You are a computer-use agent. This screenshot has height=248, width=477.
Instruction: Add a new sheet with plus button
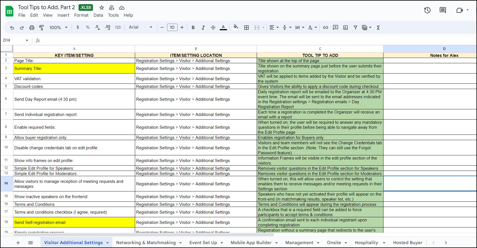(18, 243)
